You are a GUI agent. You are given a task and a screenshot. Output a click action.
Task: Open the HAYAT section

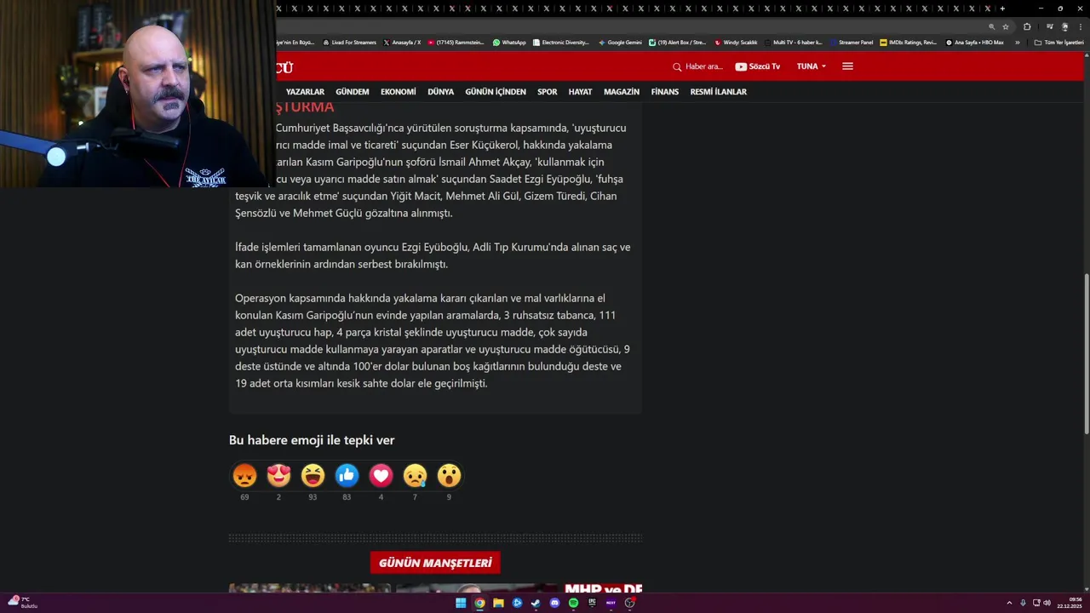580,92
